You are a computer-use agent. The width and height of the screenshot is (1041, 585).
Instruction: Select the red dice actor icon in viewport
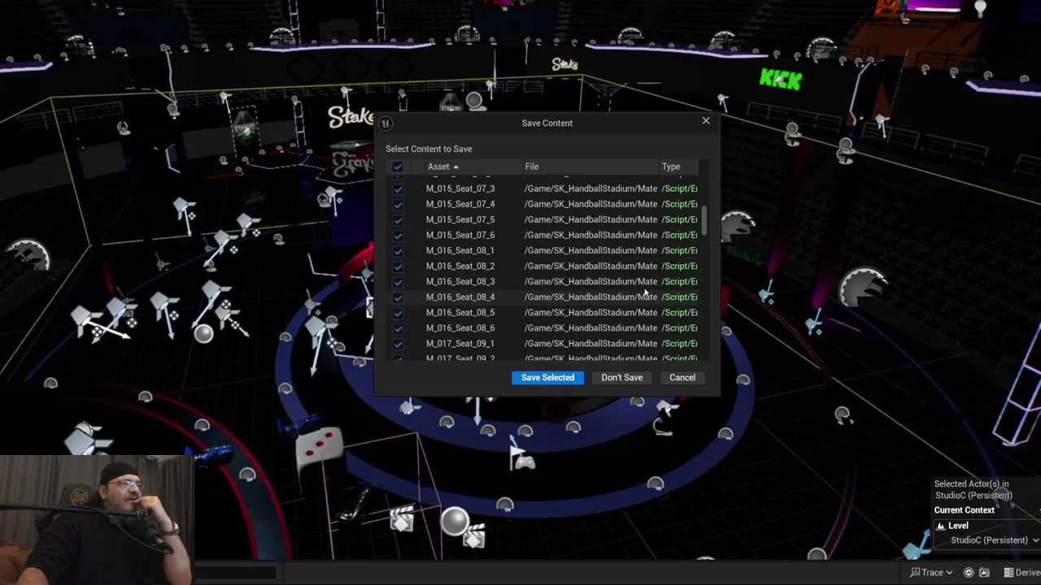click(318, 450)
